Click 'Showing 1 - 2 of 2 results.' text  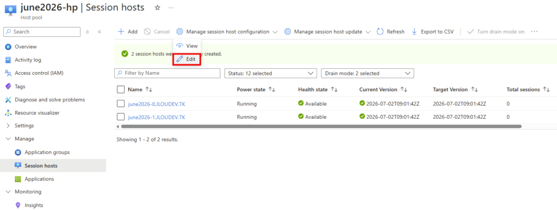pyautogui.click(x=147, y=139)
